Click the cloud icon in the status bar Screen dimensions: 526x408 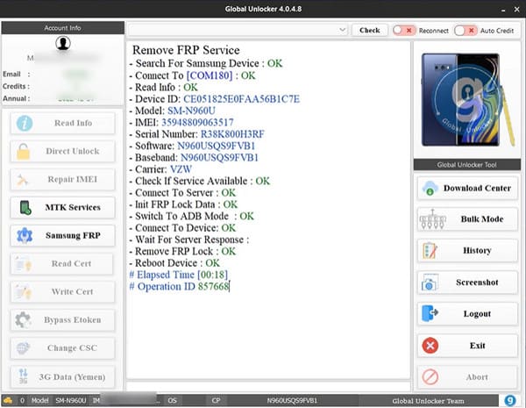8,400
